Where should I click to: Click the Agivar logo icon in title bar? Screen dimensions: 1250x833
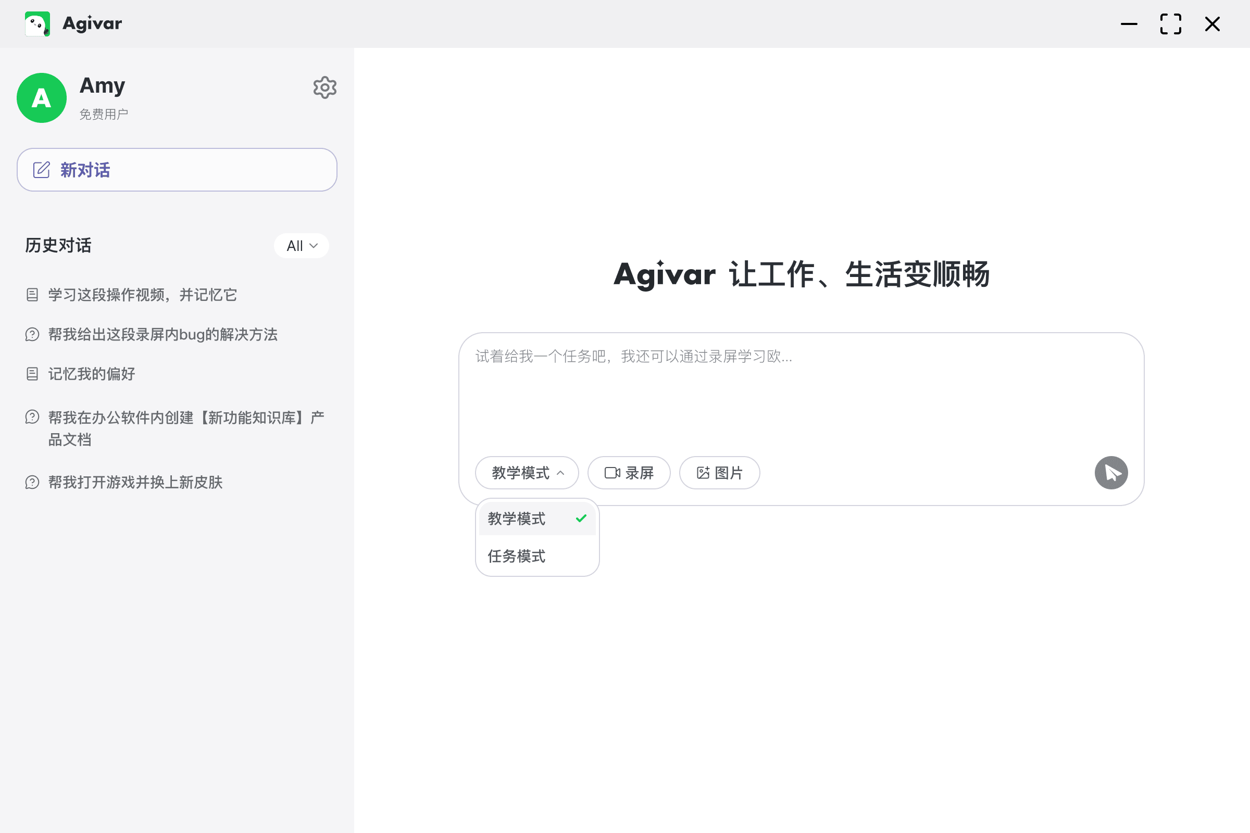37,24
